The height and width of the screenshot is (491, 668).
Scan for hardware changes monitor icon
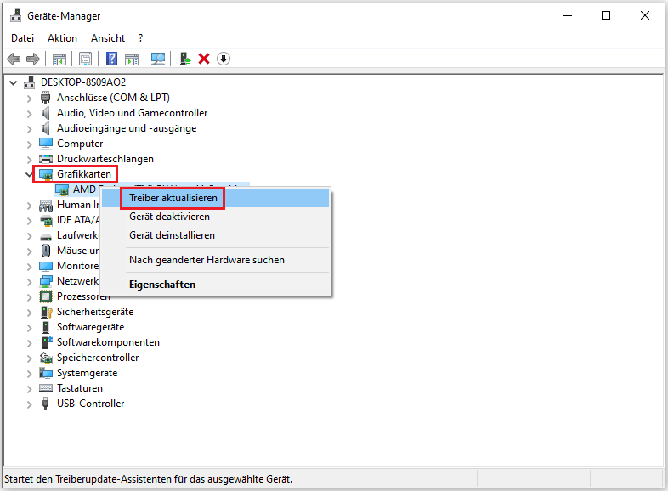(158, 59)
